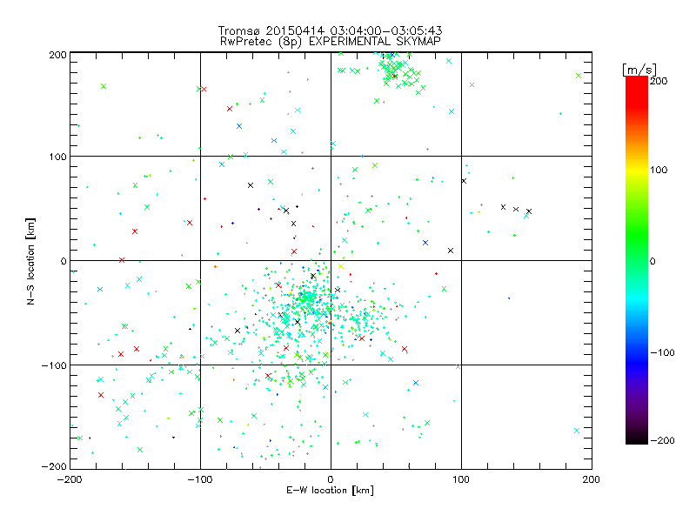
Task: Click the N-S axis tick label '-200'
Action: [x=54, y=466]
